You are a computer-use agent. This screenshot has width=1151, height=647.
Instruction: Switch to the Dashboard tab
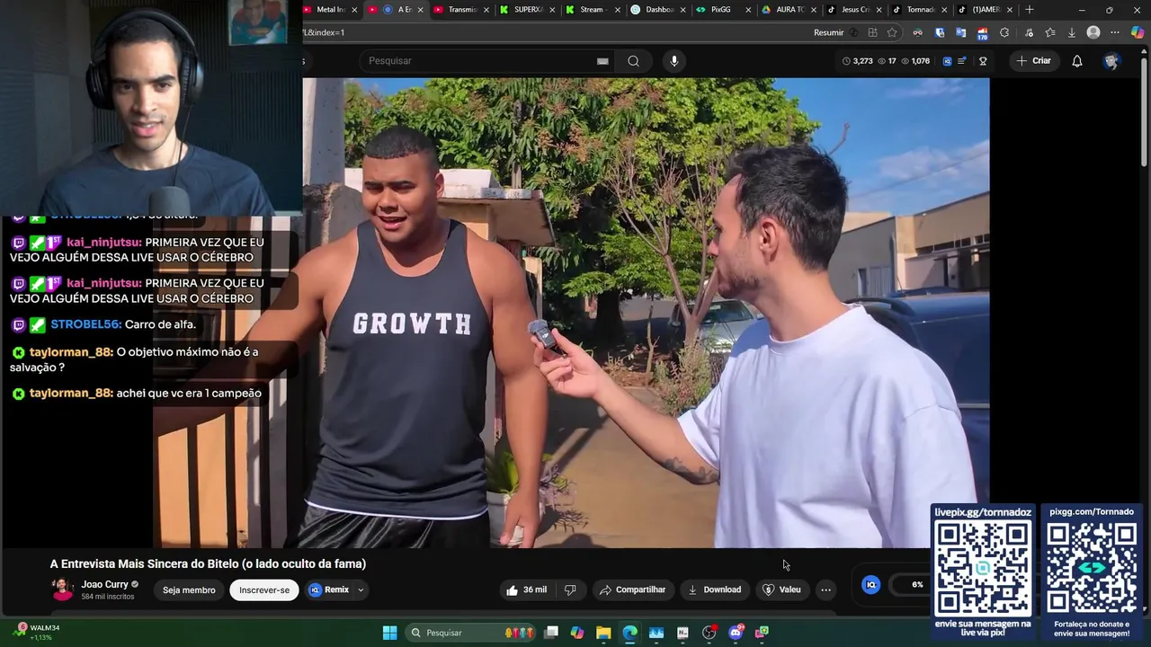658,10
